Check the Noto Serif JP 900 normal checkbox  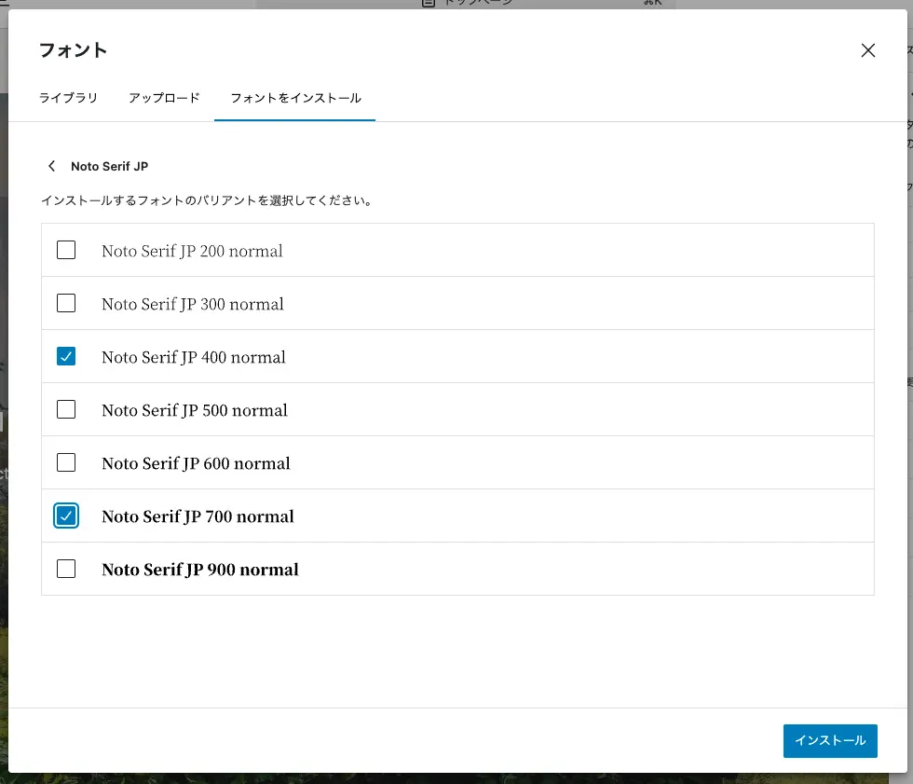click(x=66, y=569)
